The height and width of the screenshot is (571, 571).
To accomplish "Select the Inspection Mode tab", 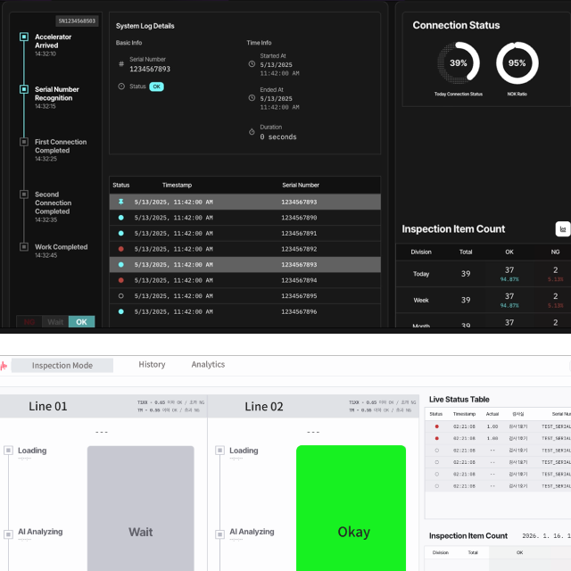I will [x=62, y=365].
